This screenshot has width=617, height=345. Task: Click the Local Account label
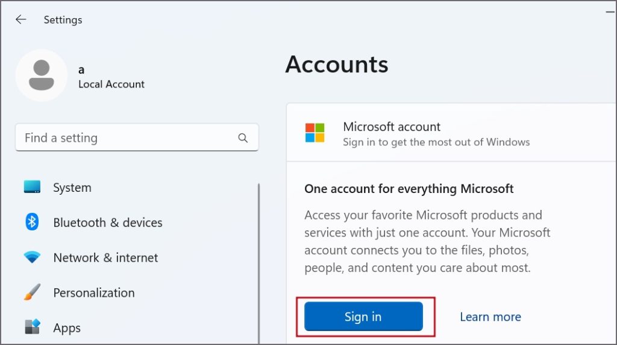tap(111, 84)
